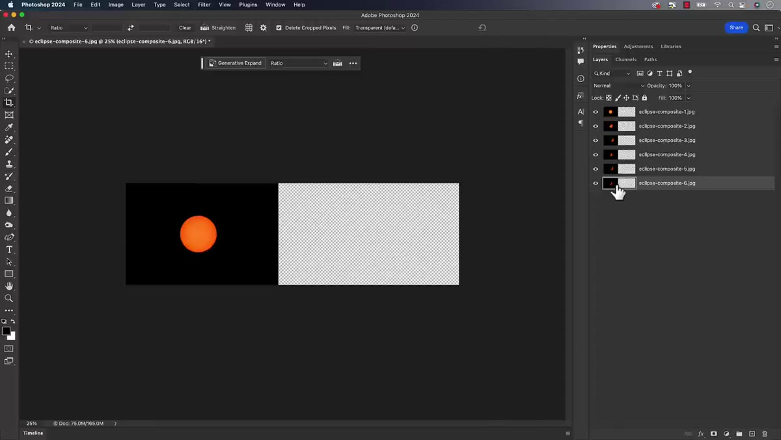Create a new layer group
The height and width of the screenshot is (440, 781).
tap(739, 433)
